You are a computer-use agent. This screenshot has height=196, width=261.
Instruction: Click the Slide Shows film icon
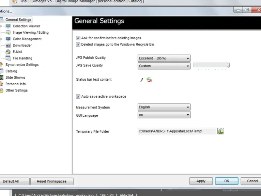pyautogui.click(x=2, y=77)
